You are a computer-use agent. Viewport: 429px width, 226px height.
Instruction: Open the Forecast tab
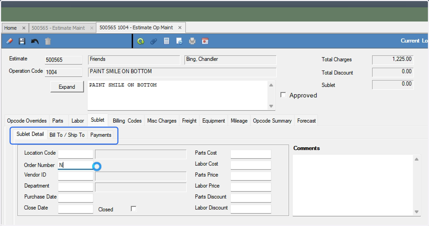(306, 121)
